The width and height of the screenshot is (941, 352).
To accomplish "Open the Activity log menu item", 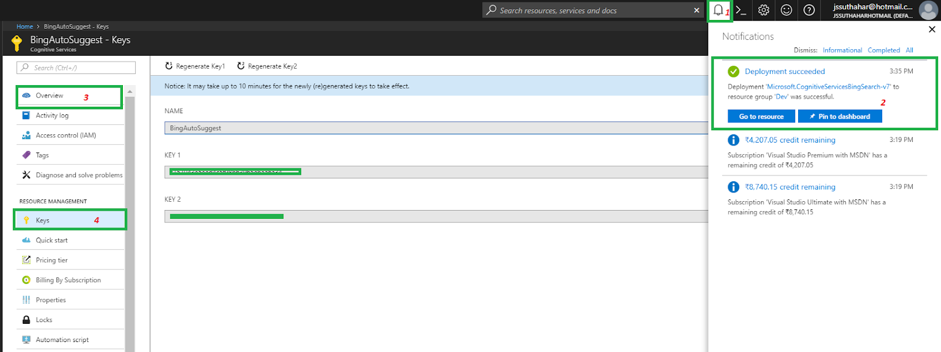I will pyautogui.click(x=71, y=116).
